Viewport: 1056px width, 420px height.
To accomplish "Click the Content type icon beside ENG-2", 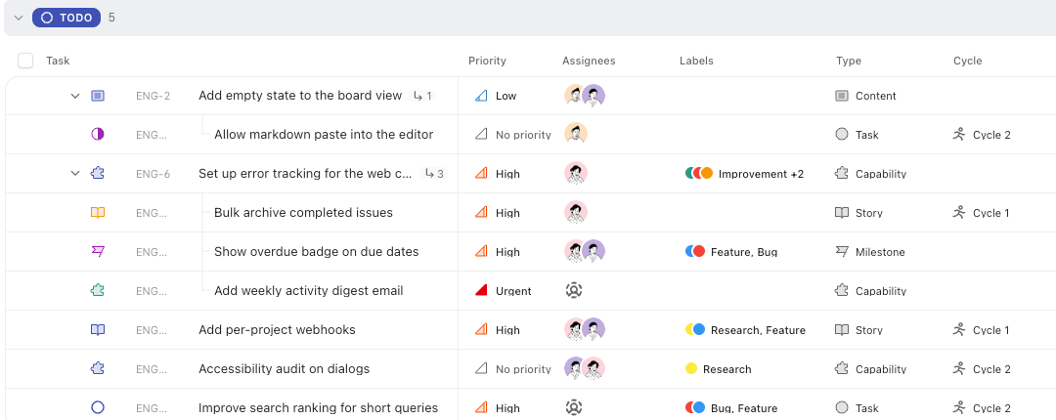I will click(x=98, y=96).
